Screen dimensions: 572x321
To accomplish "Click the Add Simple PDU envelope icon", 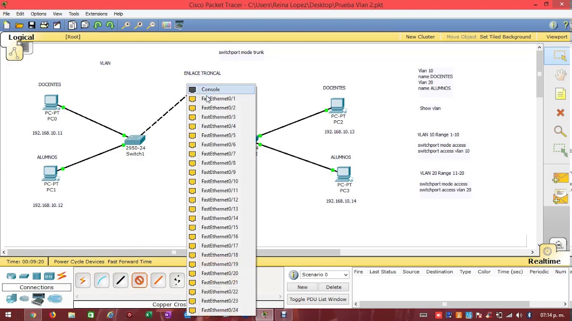I will point(560,178).
